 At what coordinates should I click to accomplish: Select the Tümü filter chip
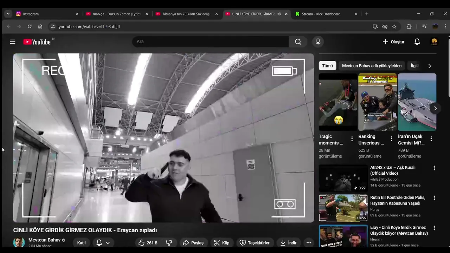click(x=327, y=66)
